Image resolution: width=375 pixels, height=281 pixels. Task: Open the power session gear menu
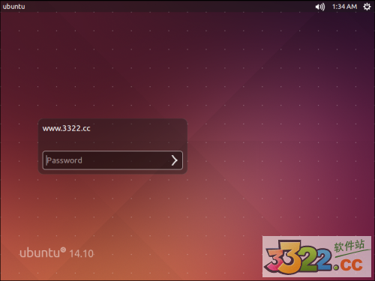(367, 7)
